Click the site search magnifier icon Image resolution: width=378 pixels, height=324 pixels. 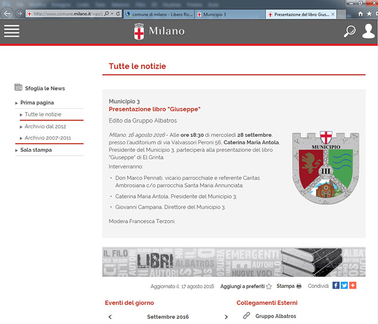point(349,31)
